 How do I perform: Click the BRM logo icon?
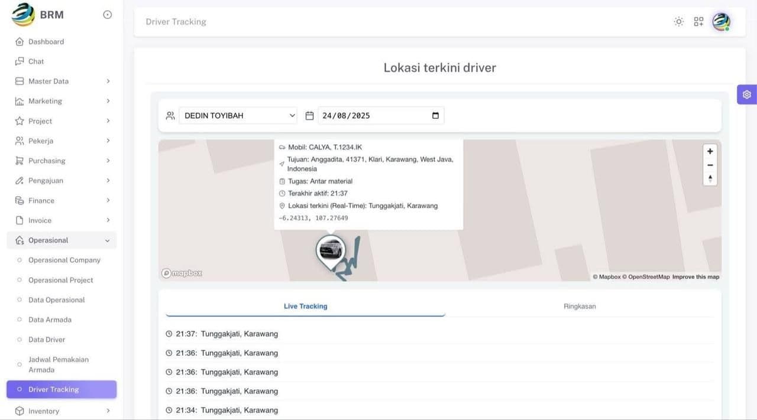point(23,15)
